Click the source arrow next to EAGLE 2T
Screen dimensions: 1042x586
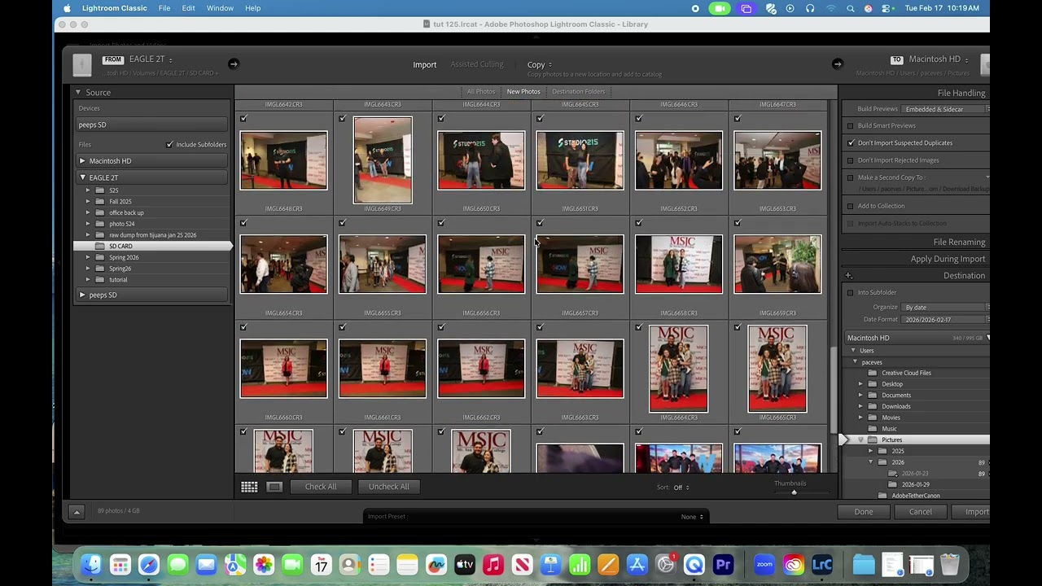tap(233, 64)
